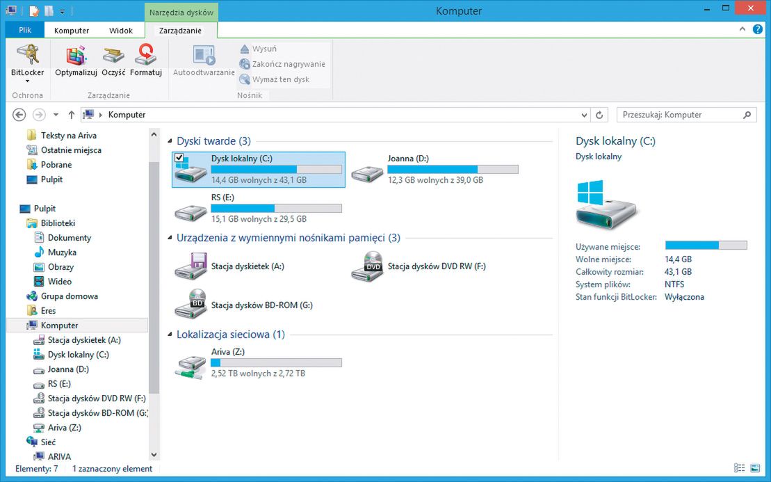
Task: Collapse the Lokalizacja sieciowa (1) group
Action: click(170, 335)
